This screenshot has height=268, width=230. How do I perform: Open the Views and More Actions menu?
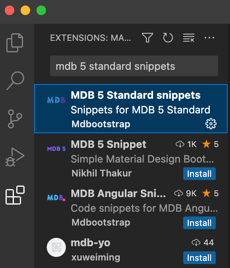click(209, 38)
